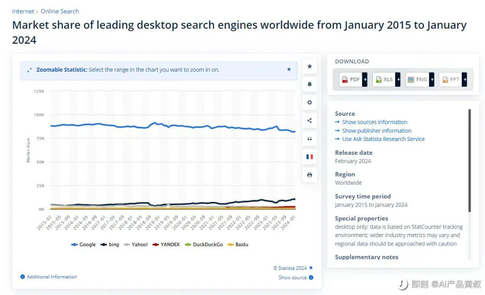Click the bing line in chart
The image size is (485, 295).
click(173, 204)
